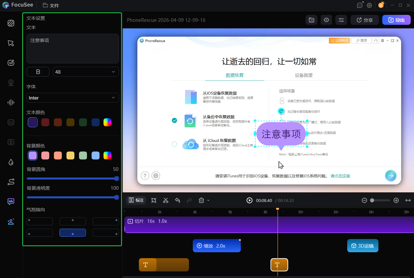Select the highlighted text clip at playhead
Viewport: 414px width, 278px height.
tap(279, 265)
